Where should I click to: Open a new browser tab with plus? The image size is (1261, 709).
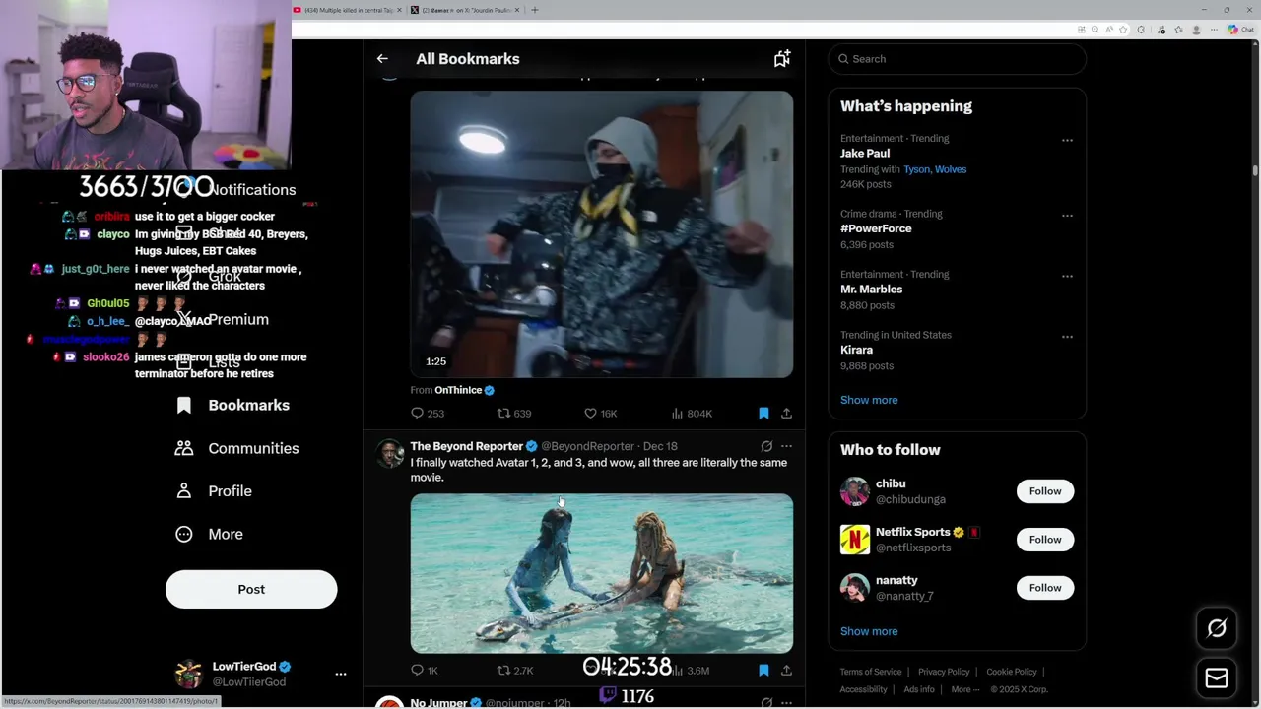click(x=535, y=10)
